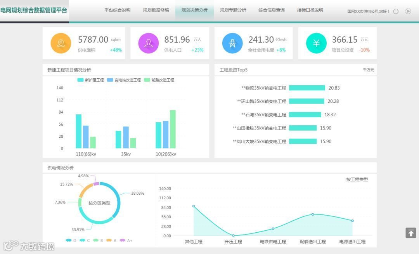Toggle donut legend item A
Viewport: 419px width, 254px height.
(x=111, y=240)
